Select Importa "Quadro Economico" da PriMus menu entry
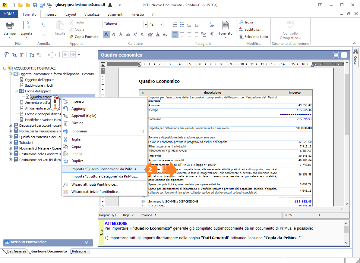 105,169
